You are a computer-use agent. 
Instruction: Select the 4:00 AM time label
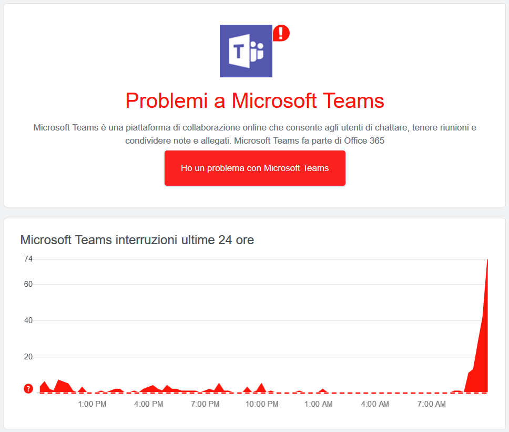point(375,404)
